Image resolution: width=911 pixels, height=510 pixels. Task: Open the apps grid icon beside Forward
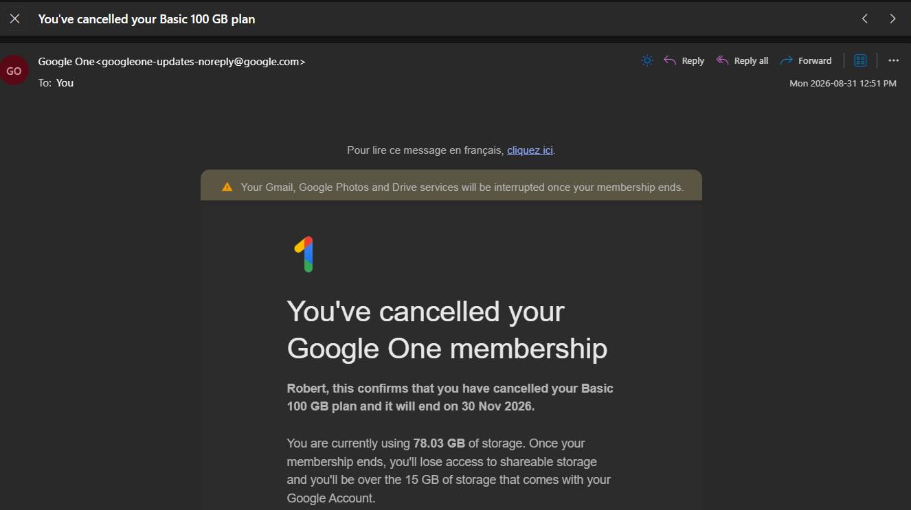coord(860,60)
